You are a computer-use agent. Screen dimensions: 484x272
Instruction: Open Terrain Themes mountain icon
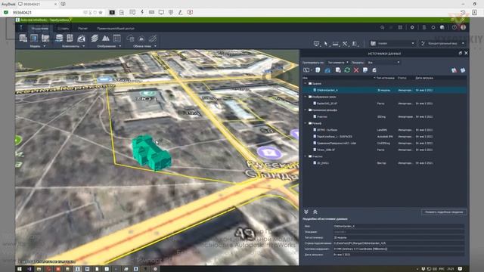click(106, 39)
